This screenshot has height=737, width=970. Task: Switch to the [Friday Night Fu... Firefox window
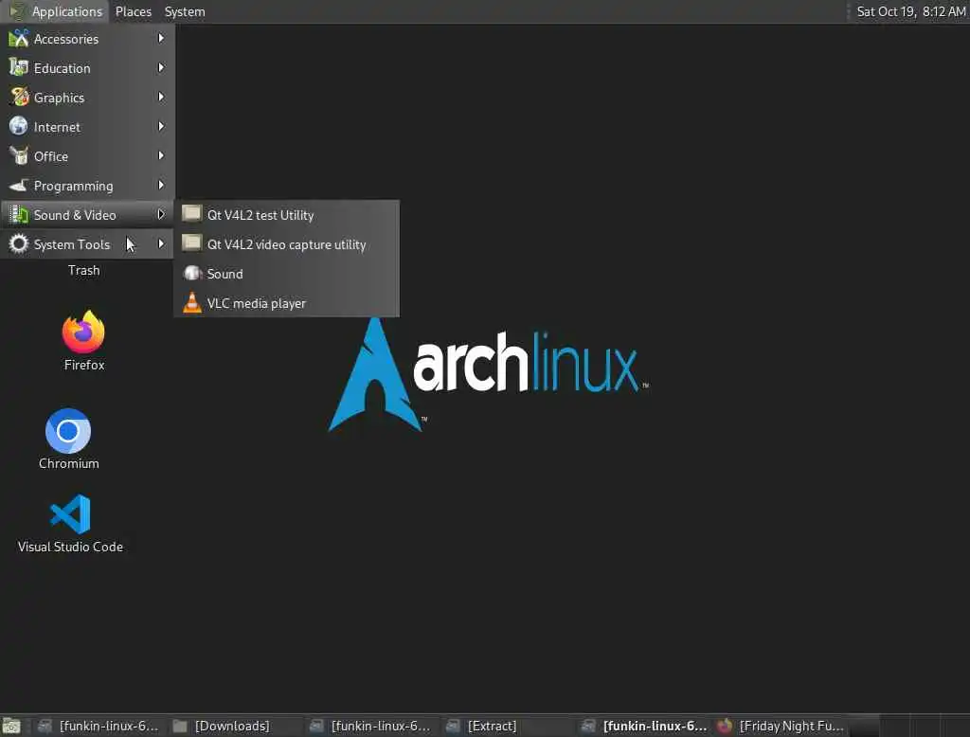781,726
